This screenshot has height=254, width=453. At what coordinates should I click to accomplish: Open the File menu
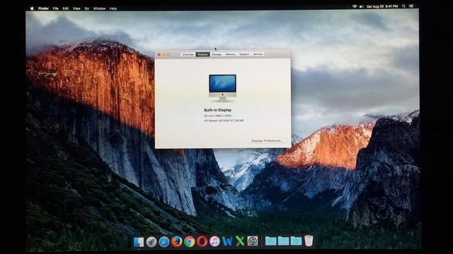pyautogui.click(x=55, y=8)
